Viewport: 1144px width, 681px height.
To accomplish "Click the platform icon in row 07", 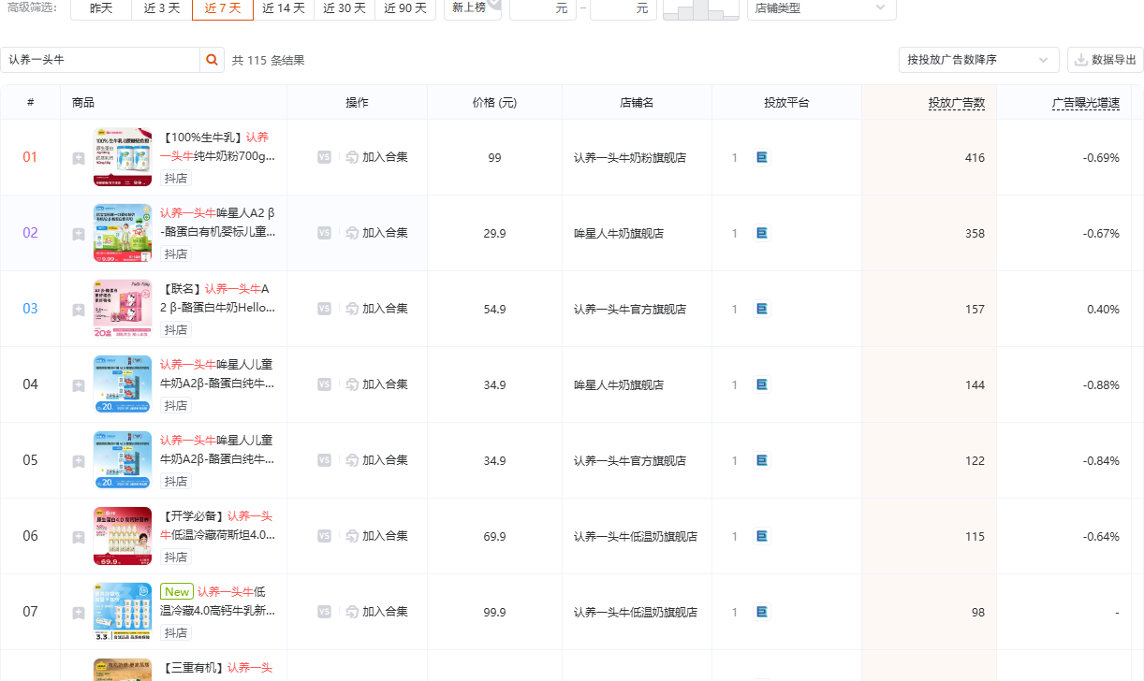I will click(x=762, y=612).
